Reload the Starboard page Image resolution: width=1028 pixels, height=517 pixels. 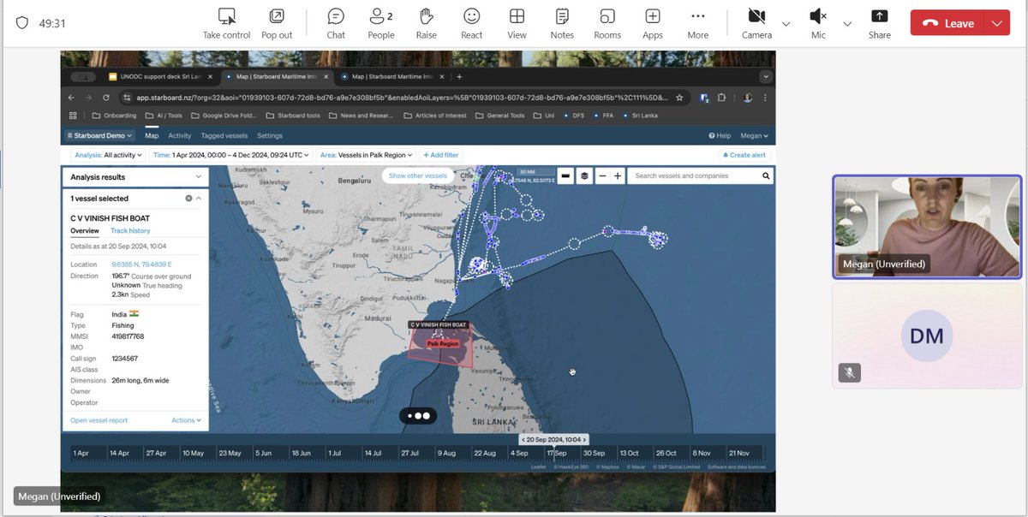coord(106,98)
